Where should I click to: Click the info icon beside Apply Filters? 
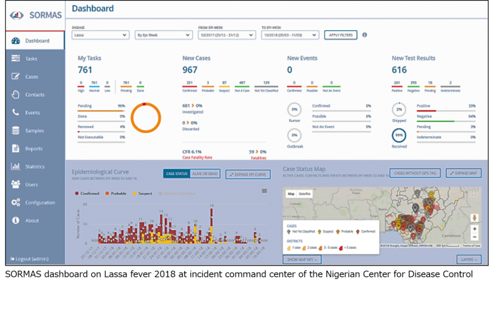pyautogui.click(x=364, y=35)
